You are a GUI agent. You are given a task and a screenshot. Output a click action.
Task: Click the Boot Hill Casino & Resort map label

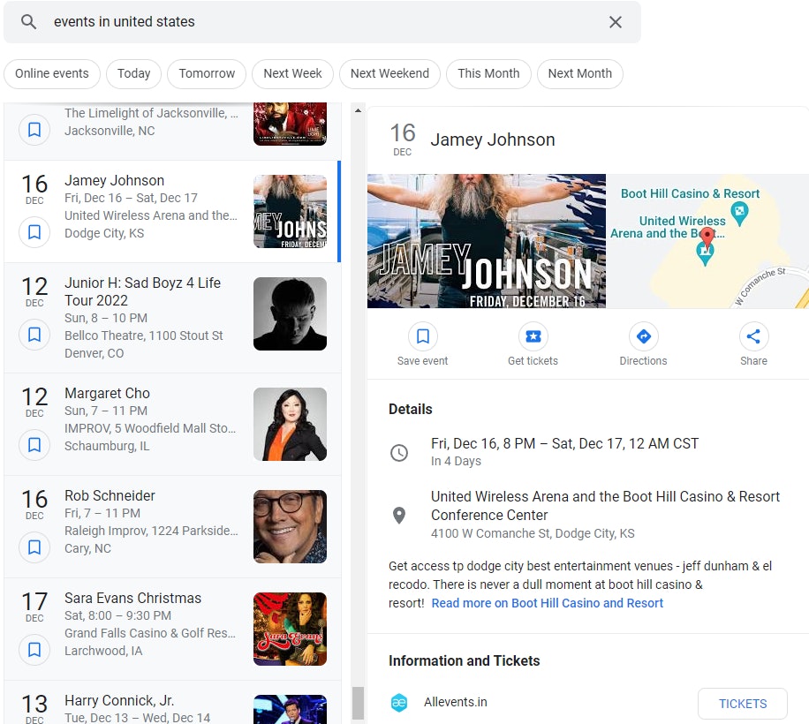pos(690,193)
